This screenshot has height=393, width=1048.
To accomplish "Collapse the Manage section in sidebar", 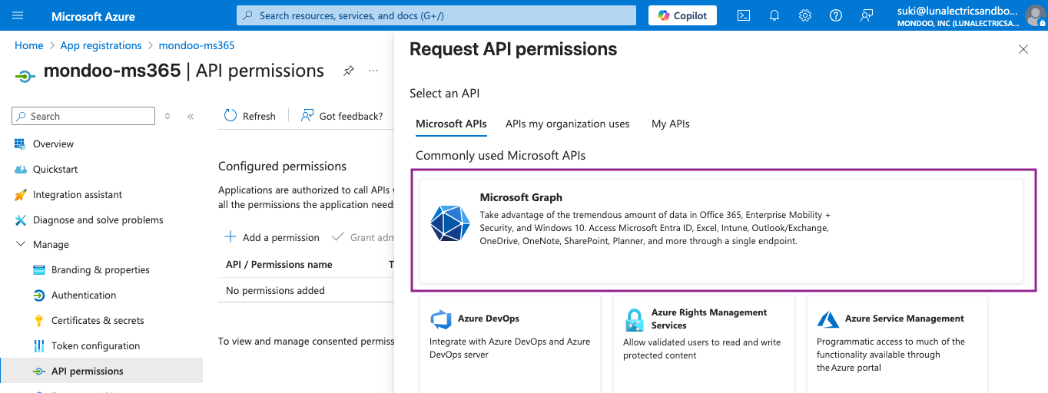I will [20, 244].
